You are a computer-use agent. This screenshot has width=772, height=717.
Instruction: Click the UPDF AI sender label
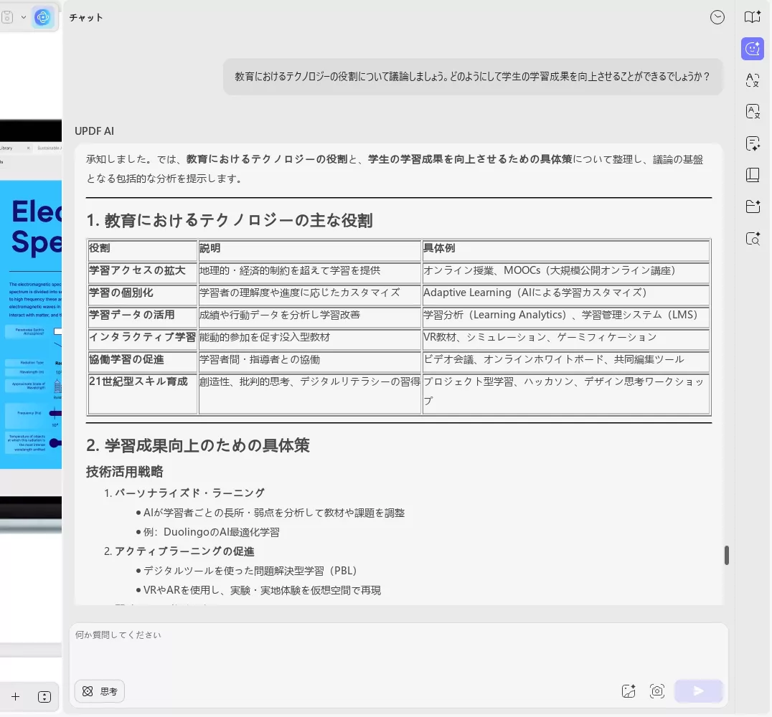[x=94, y=131]
